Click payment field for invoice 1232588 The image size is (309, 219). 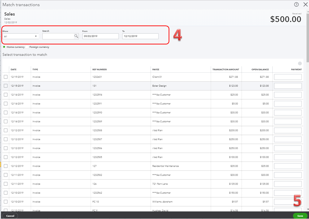[288, 130]
